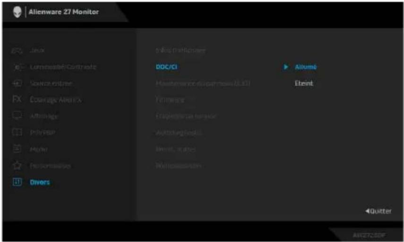The image size is (404, 242).
Task: Open Infos d'affichage entry
Action: [181, 50]
